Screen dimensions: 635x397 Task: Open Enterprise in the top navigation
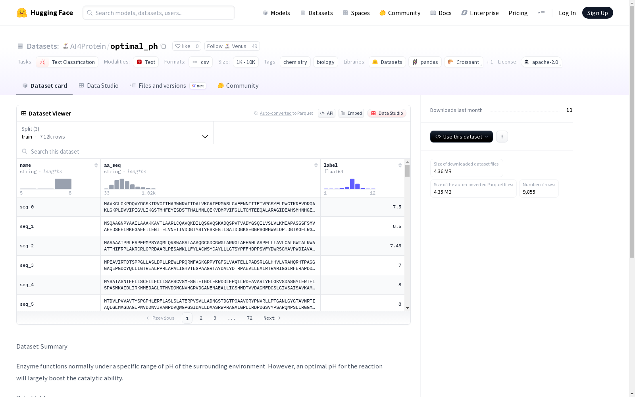pos(480,13)
